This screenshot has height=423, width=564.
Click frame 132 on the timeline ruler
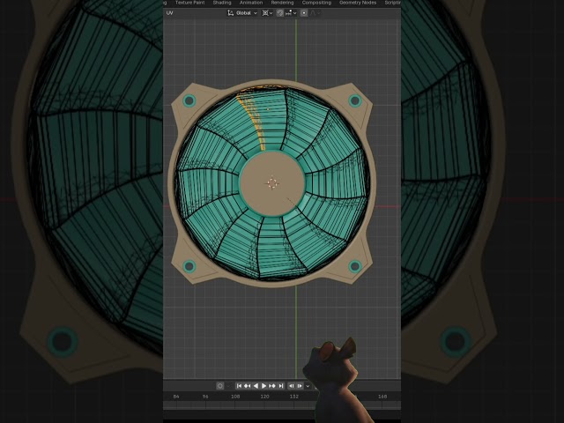[x=293, y=397]
